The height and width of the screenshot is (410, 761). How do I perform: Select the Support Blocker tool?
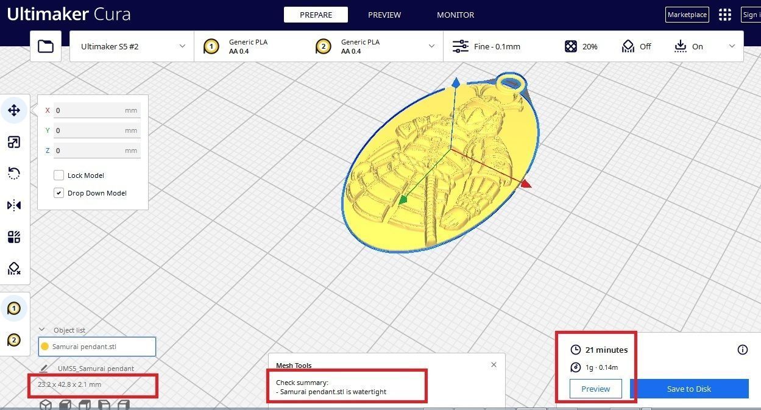point(14,268)
